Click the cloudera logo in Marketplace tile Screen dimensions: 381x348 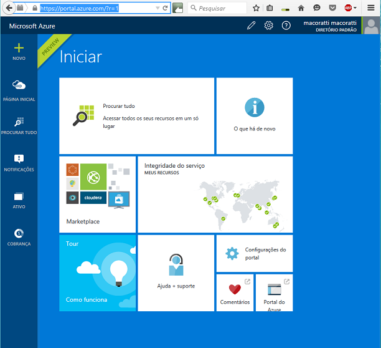(x=93, y=198)
